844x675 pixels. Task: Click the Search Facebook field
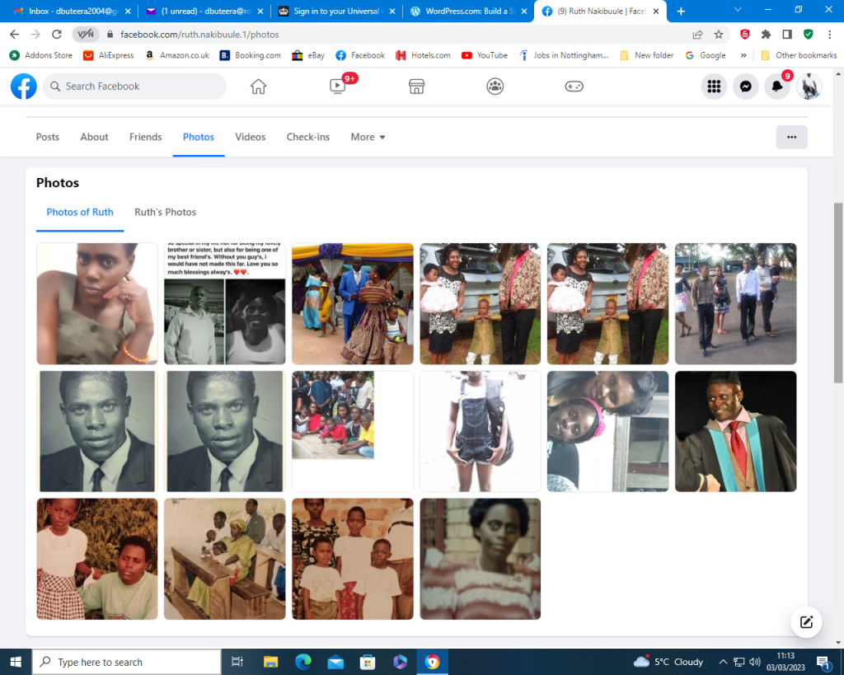(136, 87)
